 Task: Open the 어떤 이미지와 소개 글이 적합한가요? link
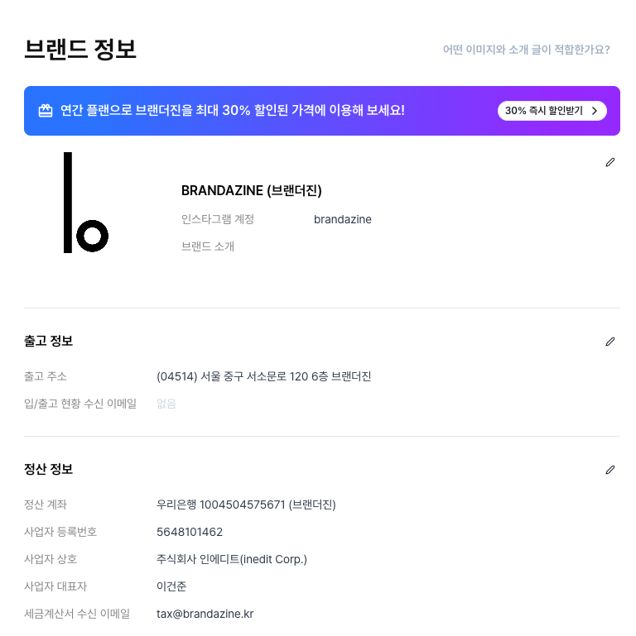(527, 50)
